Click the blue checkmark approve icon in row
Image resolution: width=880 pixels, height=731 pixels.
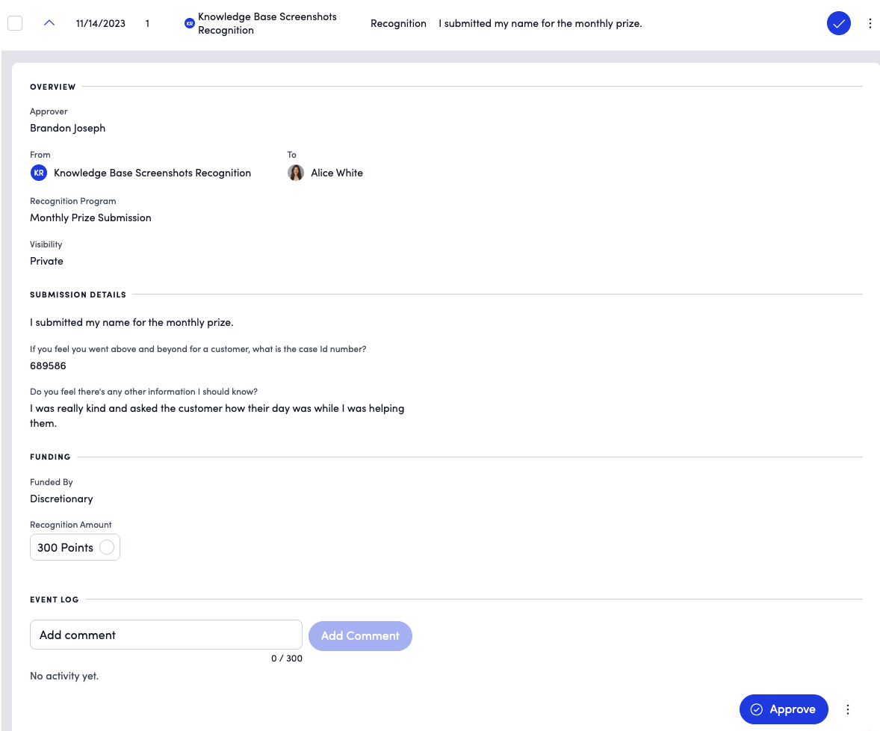click(x=838, y=23)
